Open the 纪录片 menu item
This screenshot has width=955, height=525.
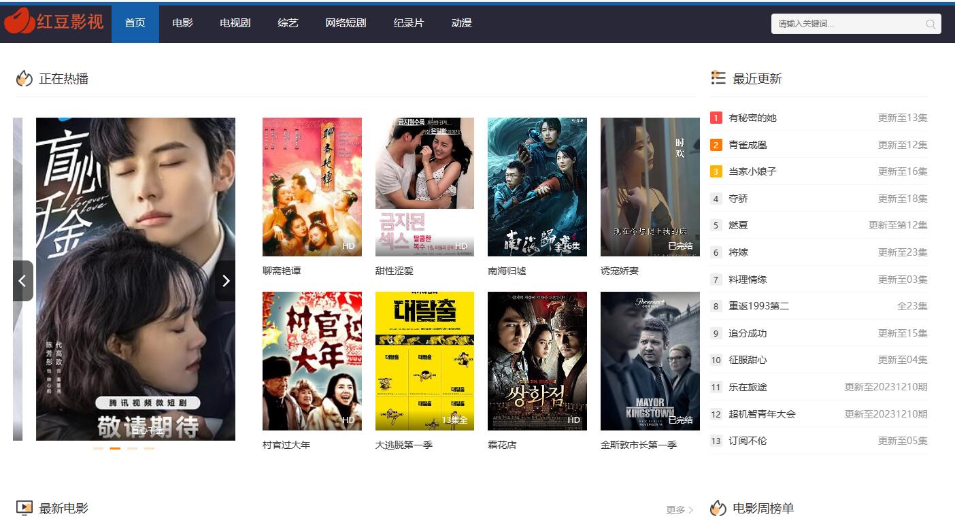(409, 23)
